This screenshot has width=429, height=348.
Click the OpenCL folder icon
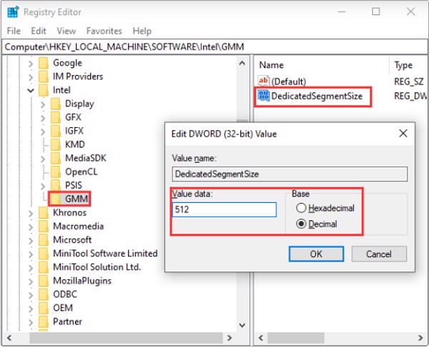56,171
